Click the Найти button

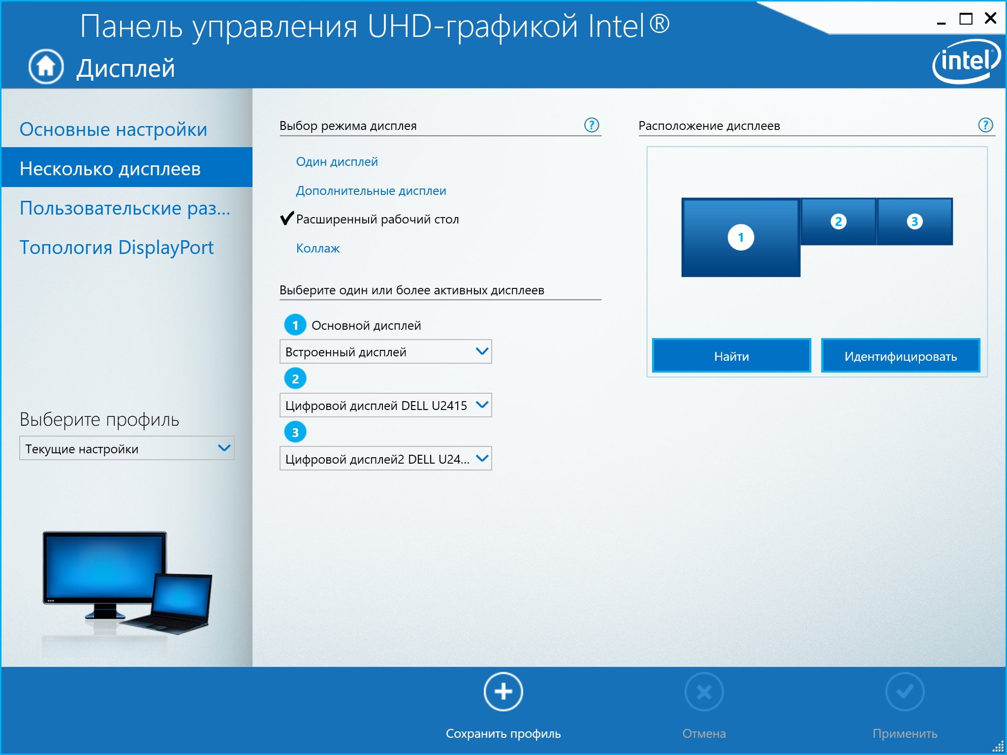click(731, 355)
